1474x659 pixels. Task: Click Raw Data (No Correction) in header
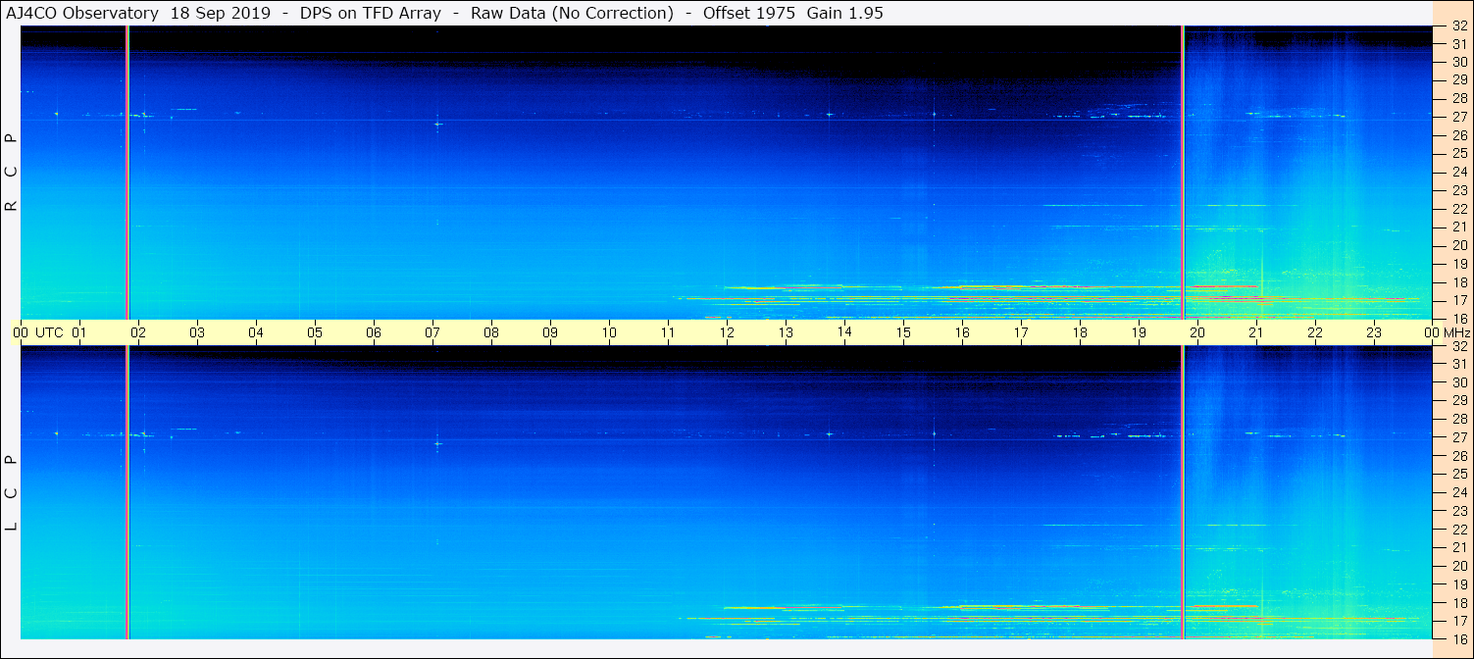(572, 14)
